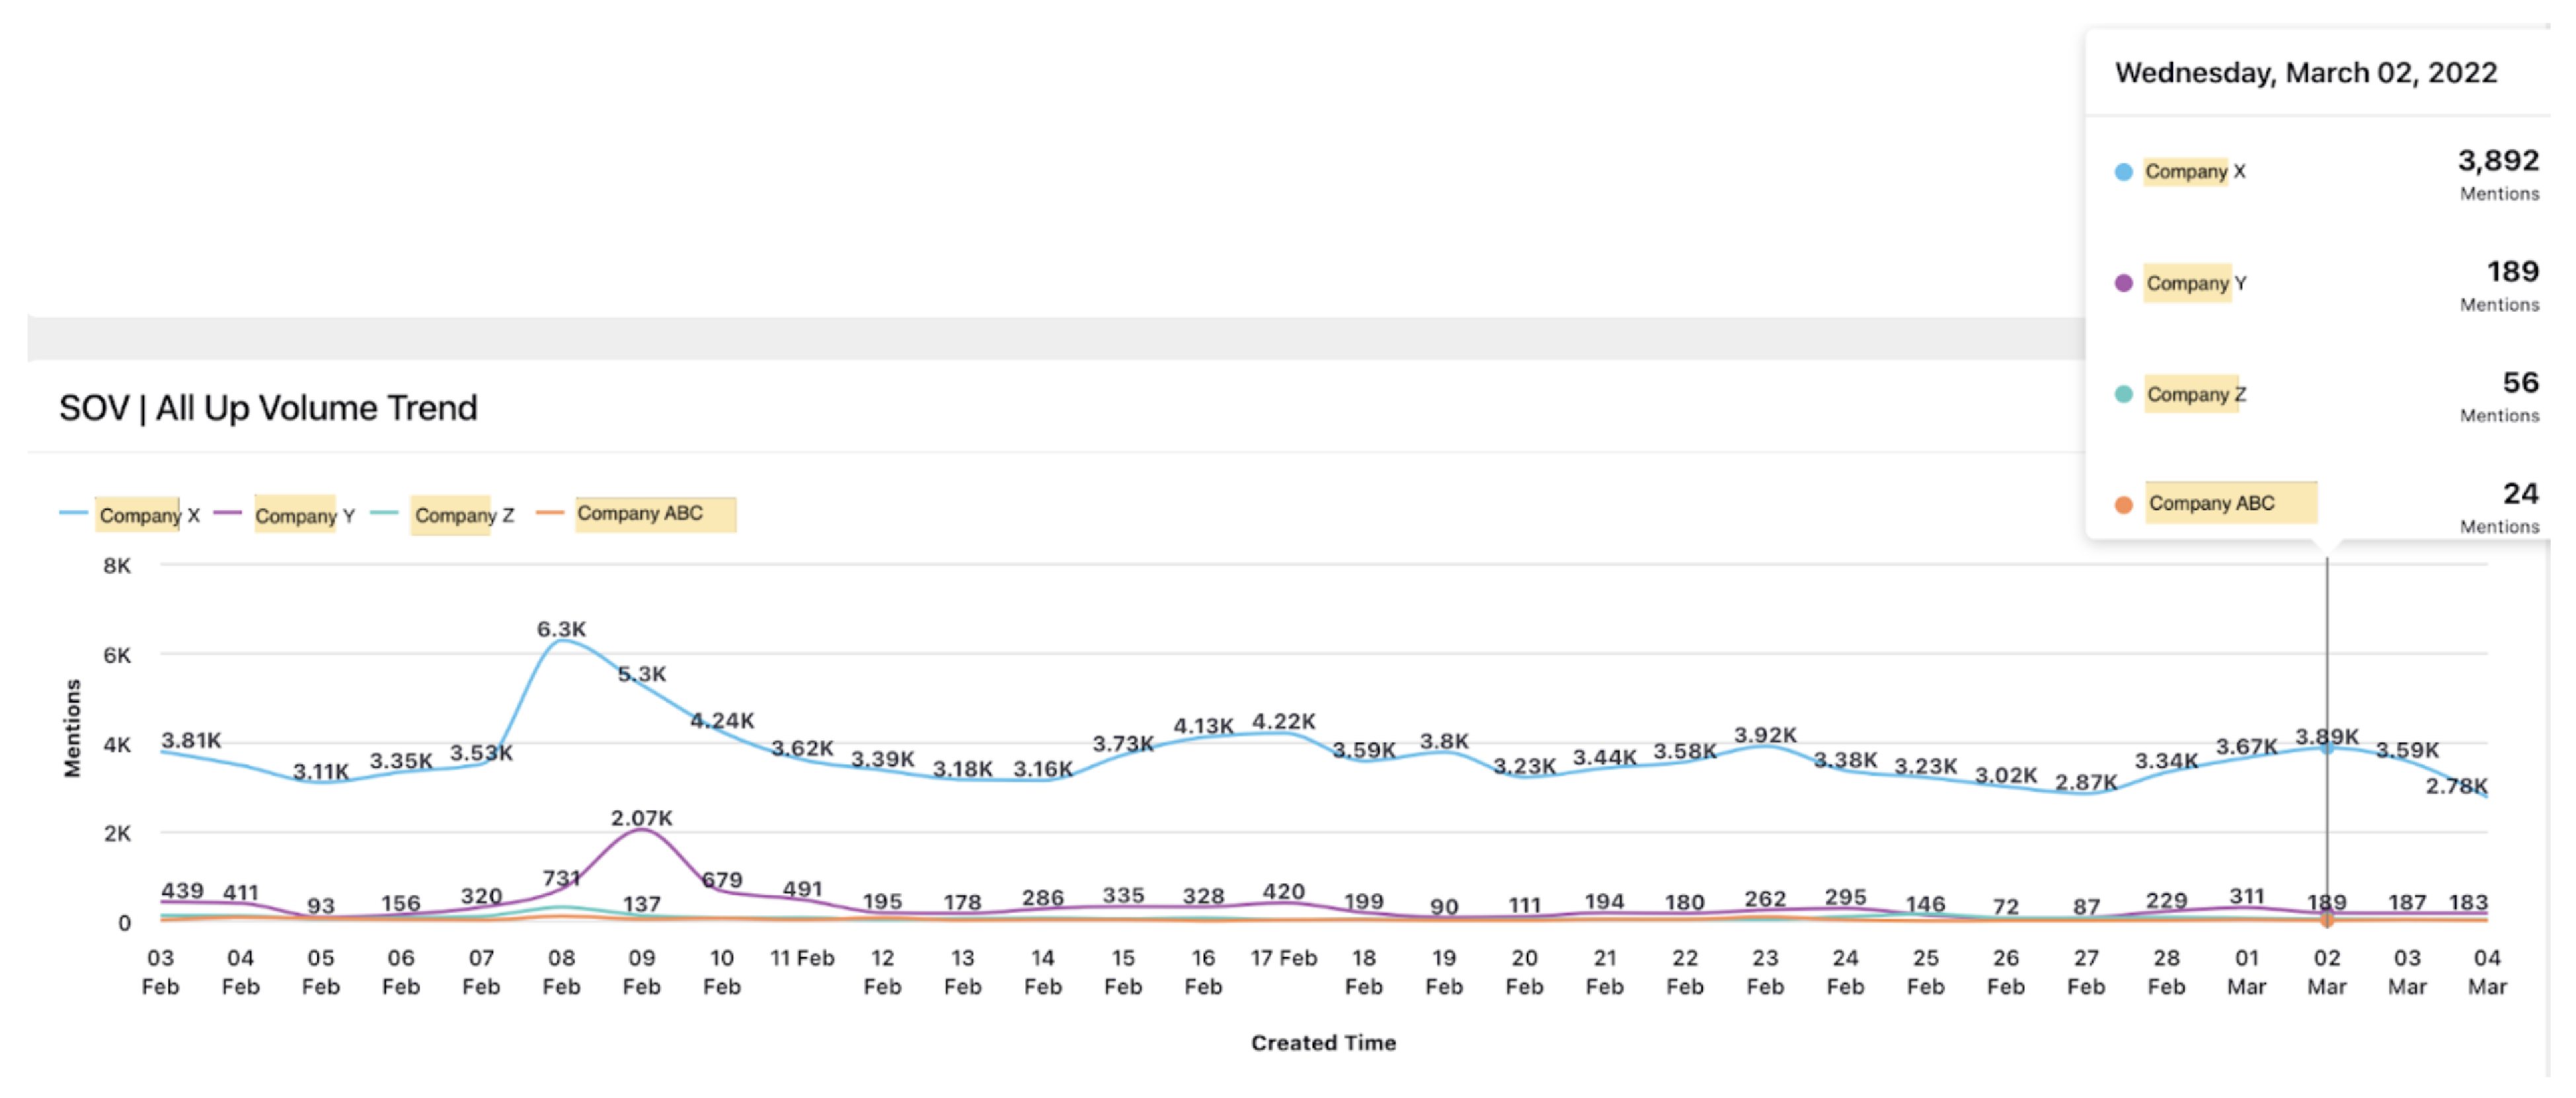
Task: Click the SOV All Up Volume Trend title
Action: click(268, 408)
